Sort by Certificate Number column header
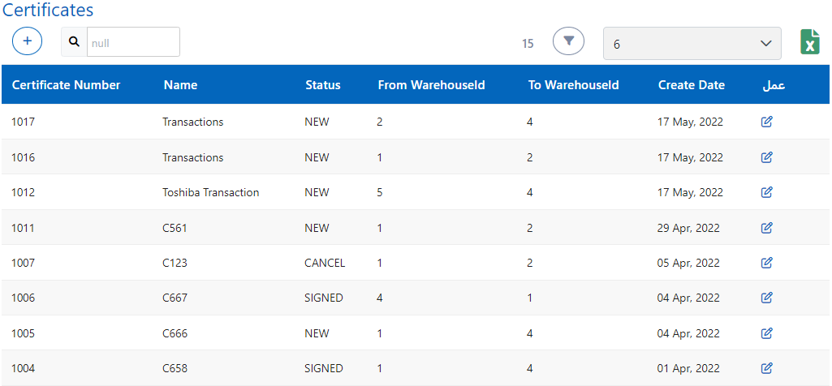 [66, 85]
